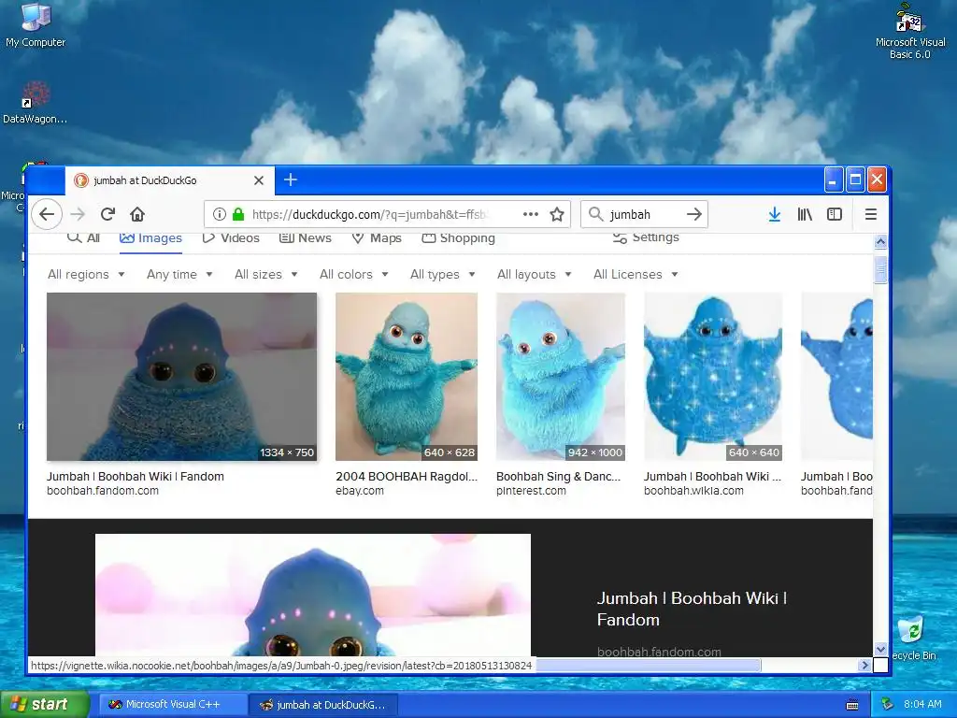Expand the All sizes filter

266,274
